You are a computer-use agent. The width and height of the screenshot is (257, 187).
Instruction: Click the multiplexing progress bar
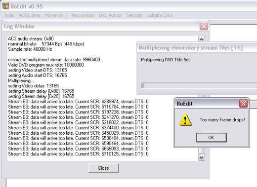point(199,85)
